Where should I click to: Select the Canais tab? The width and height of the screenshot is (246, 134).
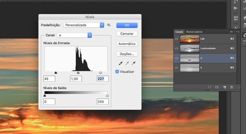(x=179, y=32)
